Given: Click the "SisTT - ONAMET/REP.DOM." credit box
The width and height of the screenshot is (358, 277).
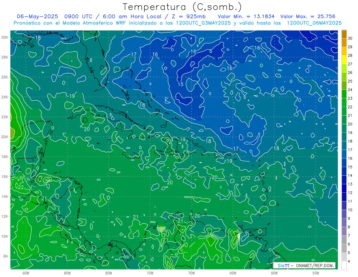Looking at the screenshot, I should pyautogui.click(x=304, y=265).
